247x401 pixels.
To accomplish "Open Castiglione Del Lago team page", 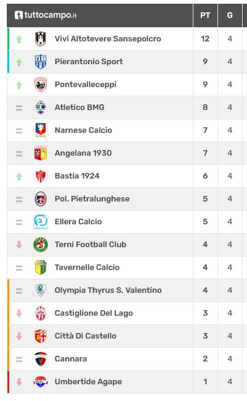I will point(94,313).
